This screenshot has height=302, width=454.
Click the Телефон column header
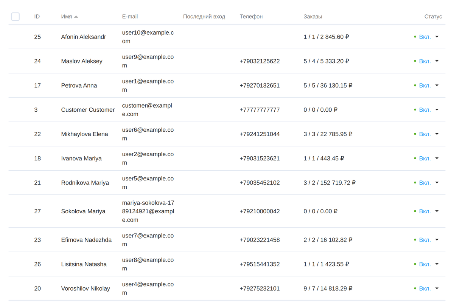(251, 17)
